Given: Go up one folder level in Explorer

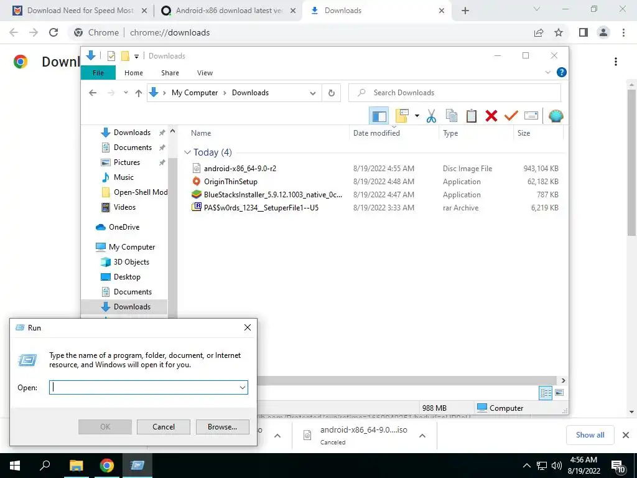Looking at the screenshot, I should pyautogui.click(x=139, y=93).
